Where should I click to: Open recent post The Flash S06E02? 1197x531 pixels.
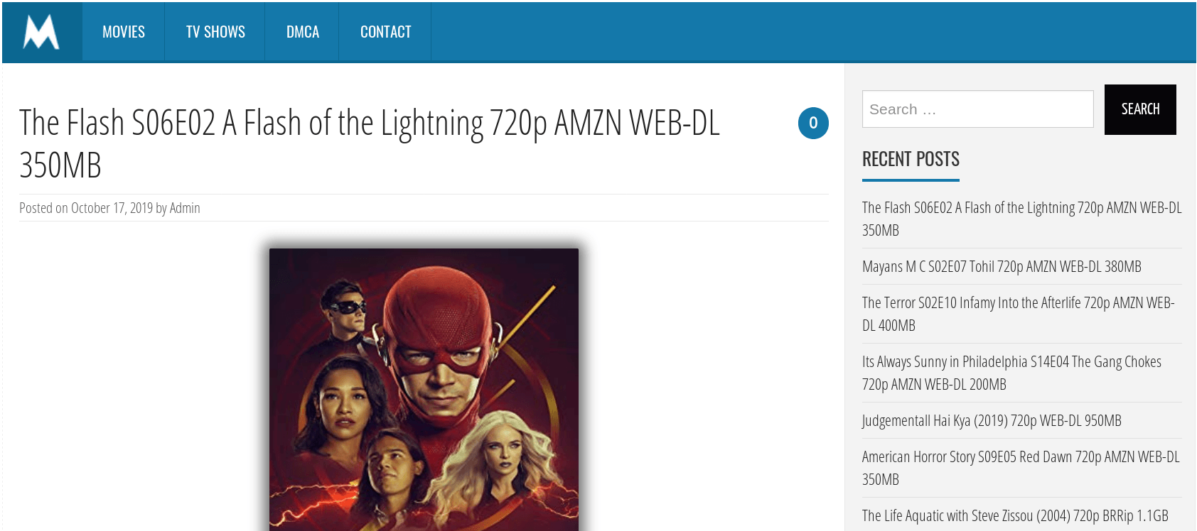pos(1021,219)
